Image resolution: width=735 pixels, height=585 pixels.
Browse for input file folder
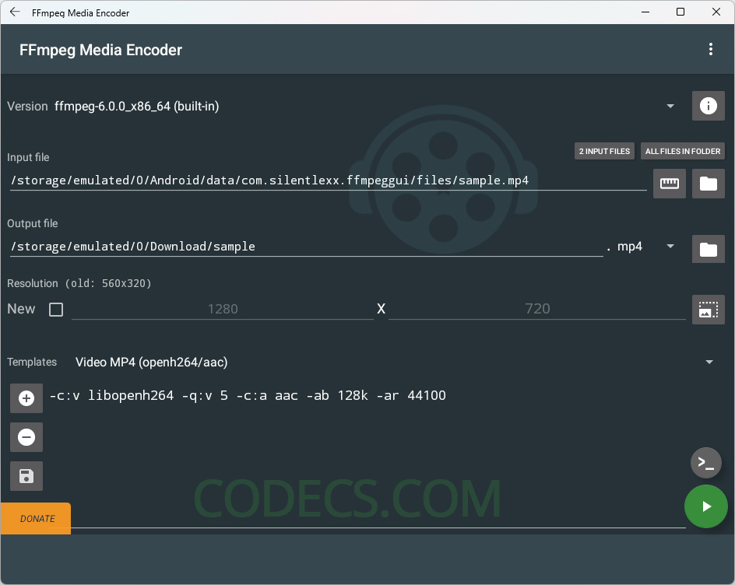pos(709,183)
